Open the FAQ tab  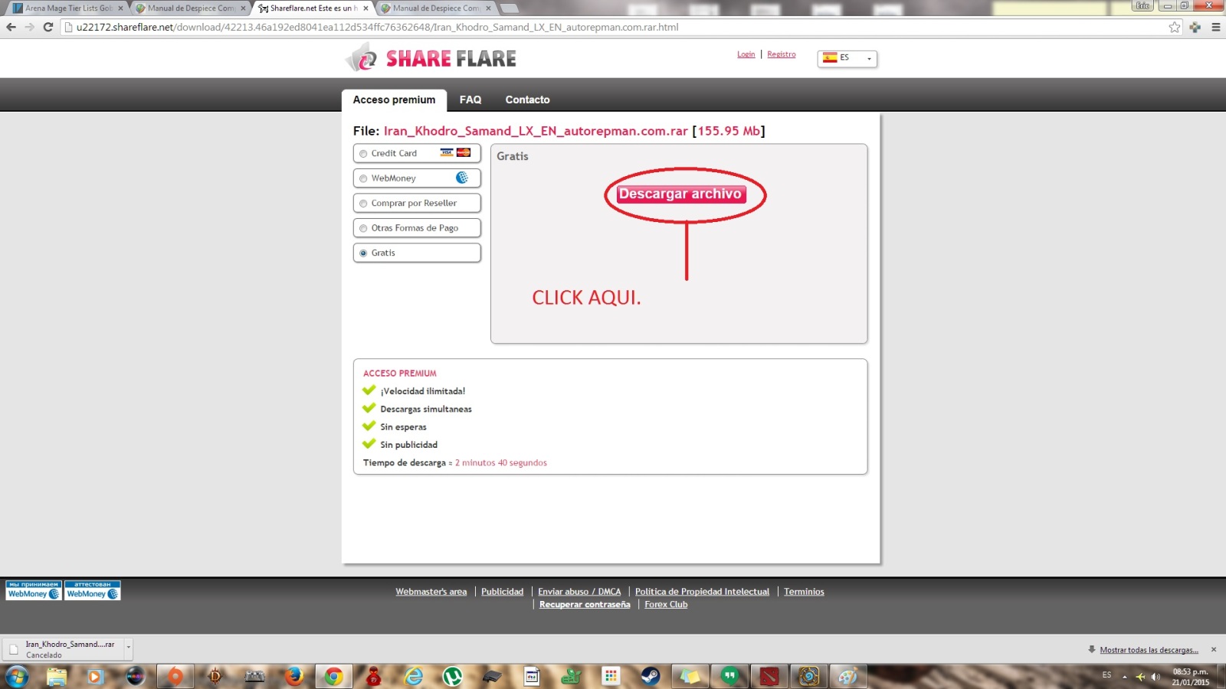[x=470, y=100]
